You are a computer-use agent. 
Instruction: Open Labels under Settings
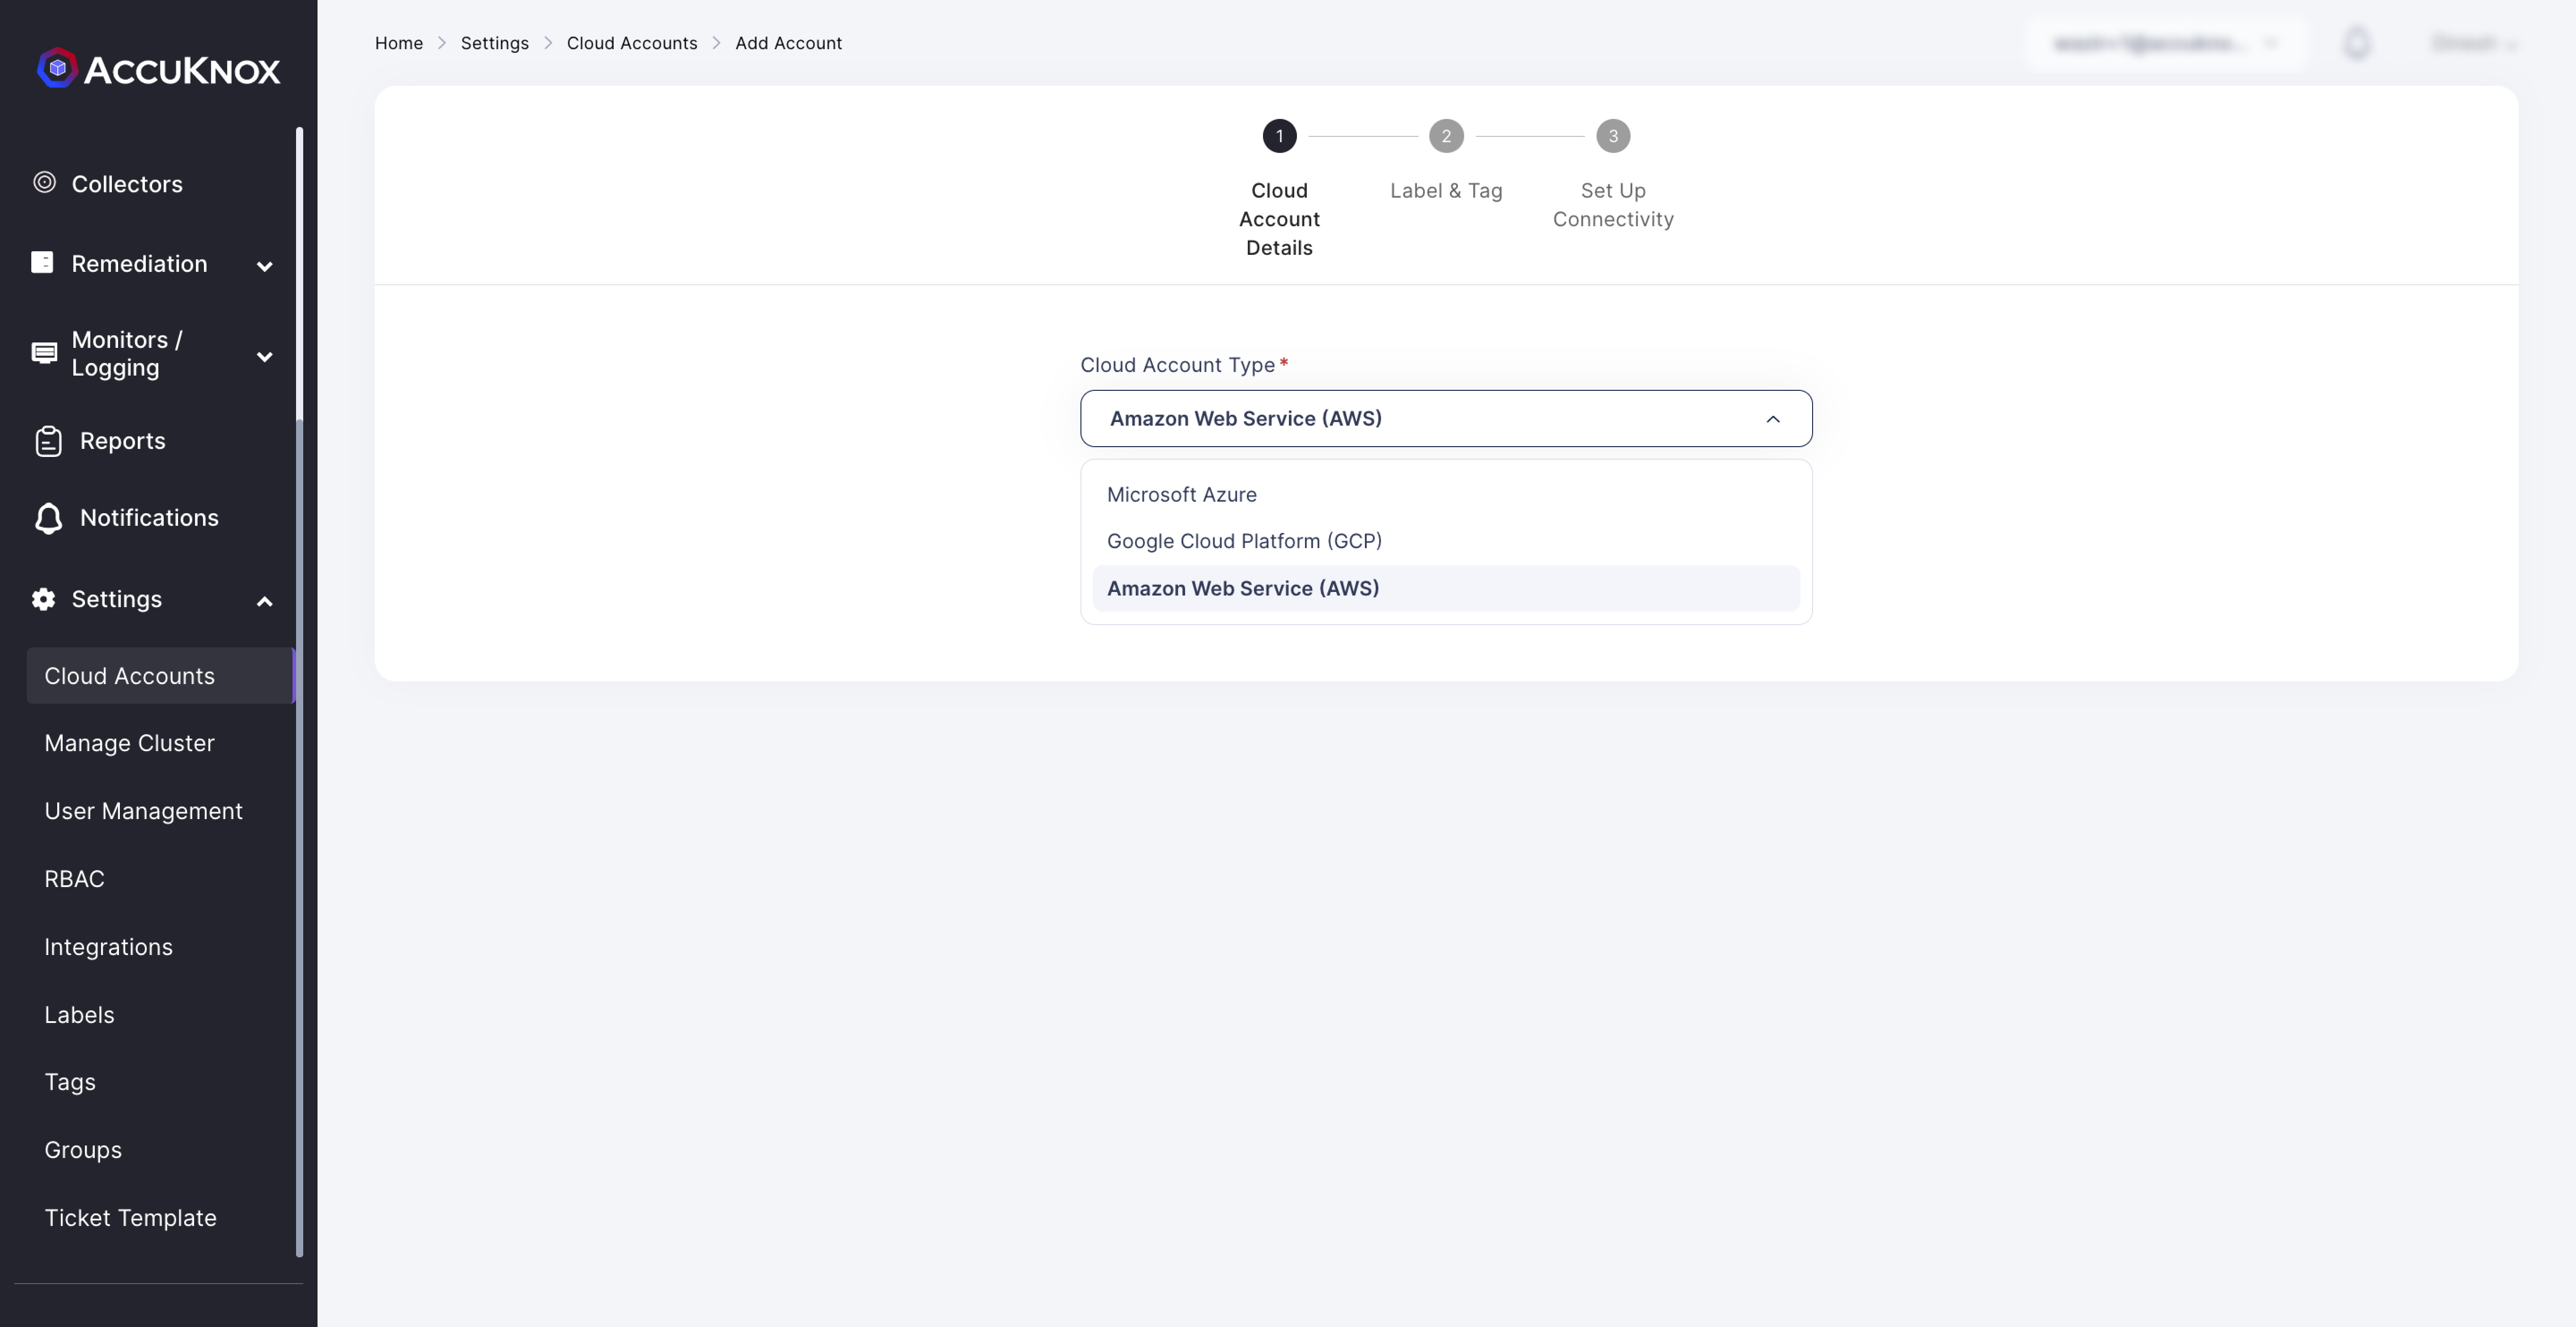pyautogui.click(x=79, y=1015)
